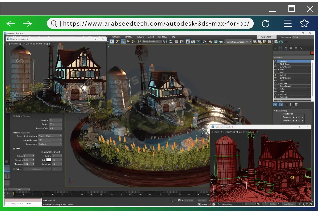Click the Pin Stack icon
This screenshot has width=319, height=213.
point(275,105)
